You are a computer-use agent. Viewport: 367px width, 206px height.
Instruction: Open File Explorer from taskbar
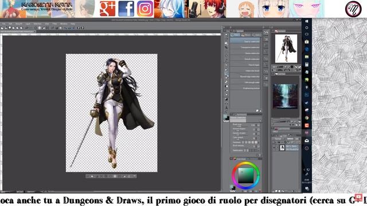click(307, 57)
